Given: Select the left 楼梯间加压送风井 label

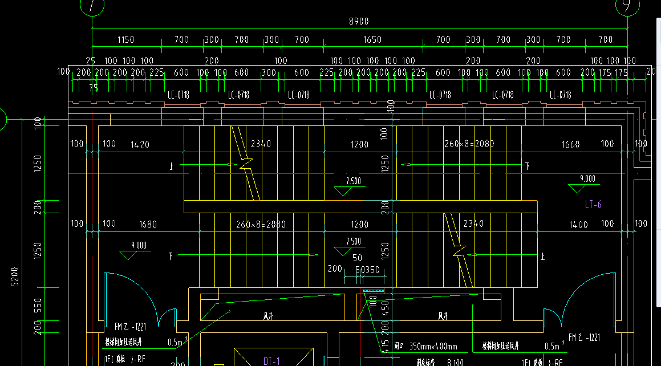Looking at the screenshot, I should tap(124, 342).
